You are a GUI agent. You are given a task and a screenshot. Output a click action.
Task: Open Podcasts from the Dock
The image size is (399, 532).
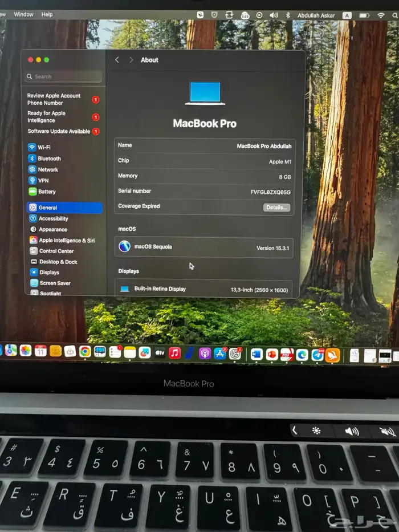point(205,354)
